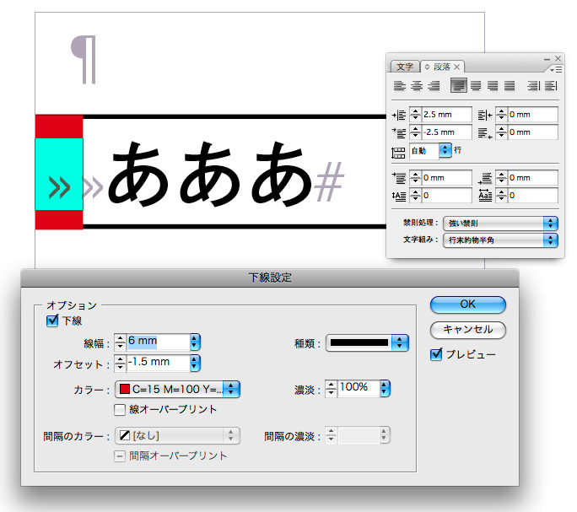Click the オフセット stepper arrows
Viewport: 577px width, 512px height.
121,363
